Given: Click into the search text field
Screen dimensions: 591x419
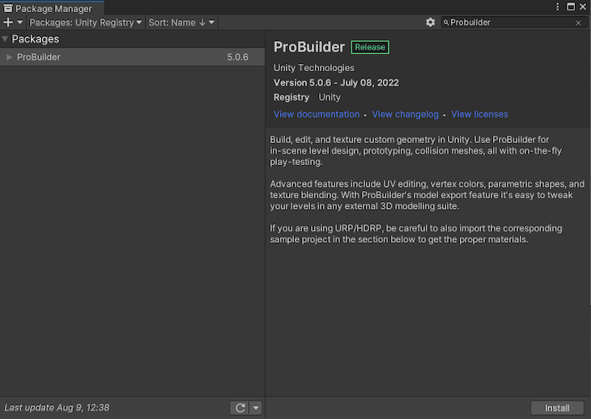Looking at the screenshot, I should point(510,23).
